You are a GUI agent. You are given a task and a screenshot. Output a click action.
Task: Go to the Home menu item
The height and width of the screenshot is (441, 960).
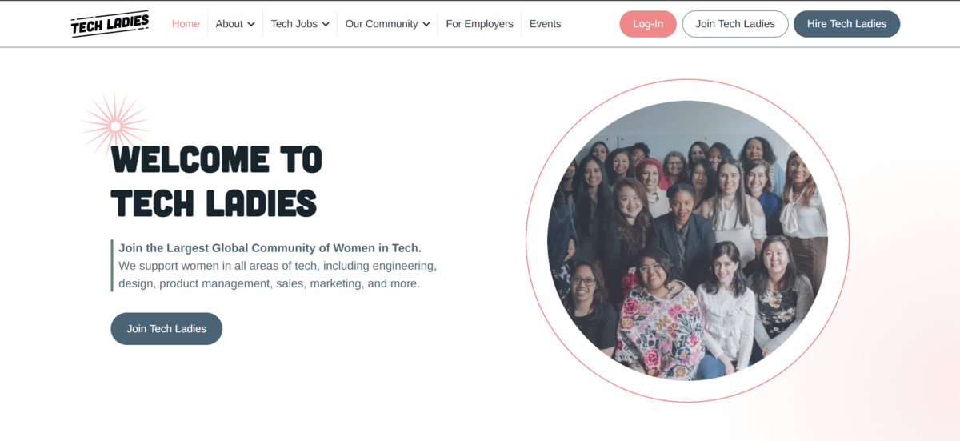click(186, 24)
